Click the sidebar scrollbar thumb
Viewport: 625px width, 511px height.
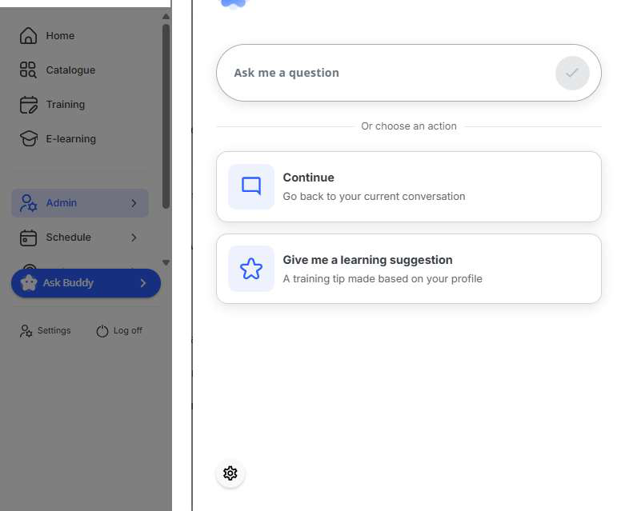point(166,116)
